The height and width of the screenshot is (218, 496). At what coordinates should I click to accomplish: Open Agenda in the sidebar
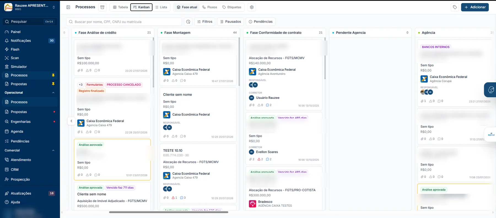[30, 131]
